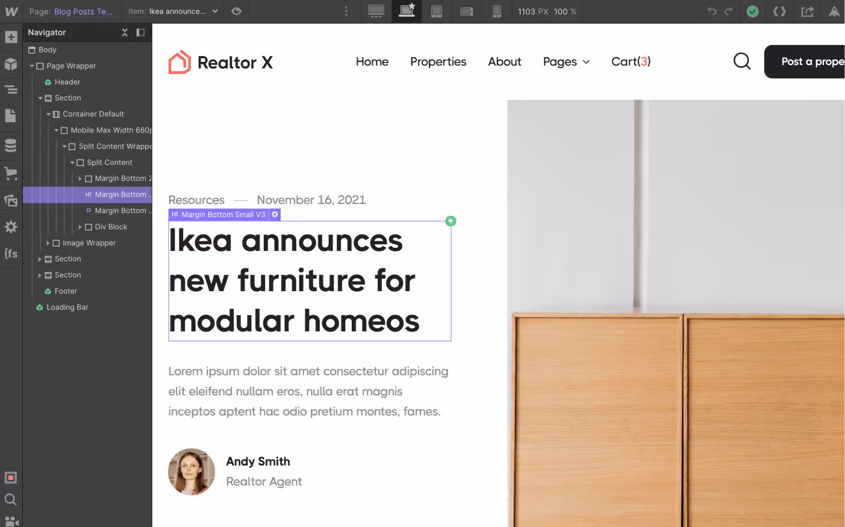Click the green CMS binding indicator
Viewport: 845px width, 527px height.
[x=451, y=221]
